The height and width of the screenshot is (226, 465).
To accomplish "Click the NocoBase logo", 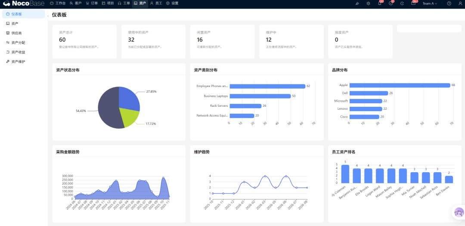I will pyautogui.click(x=24, y=3).
